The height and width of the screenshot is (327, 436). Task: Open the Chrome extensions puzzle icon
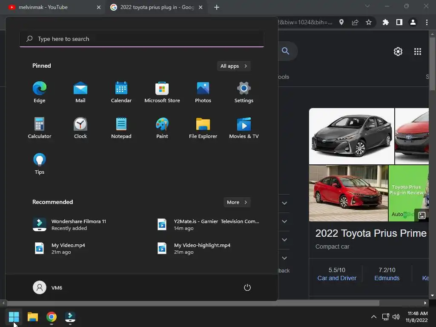pos(386,22)
